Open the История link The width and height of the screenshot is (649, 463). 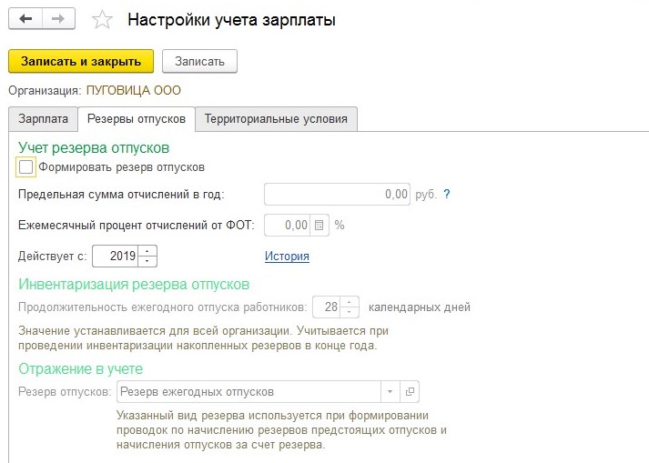click(287, 257)
